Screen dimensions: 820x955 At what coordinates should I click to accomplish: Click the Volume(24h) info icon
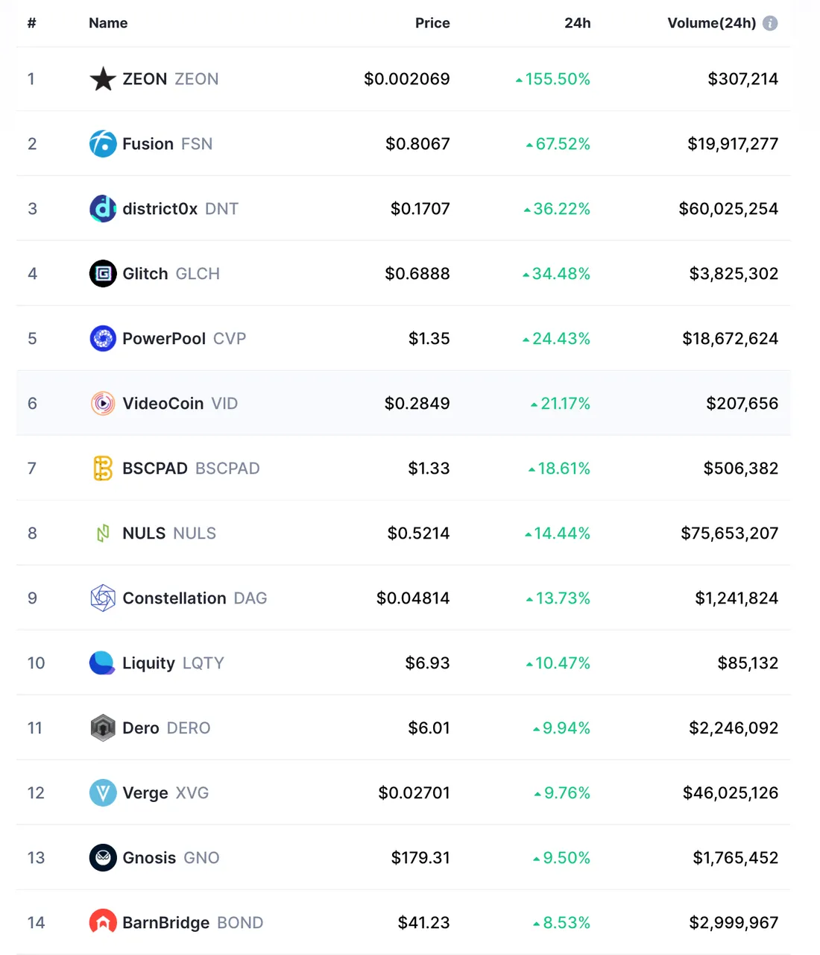[771, 23]
